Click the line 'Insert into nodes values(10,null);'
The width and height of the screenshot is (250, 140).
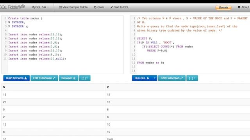point(37,59)
